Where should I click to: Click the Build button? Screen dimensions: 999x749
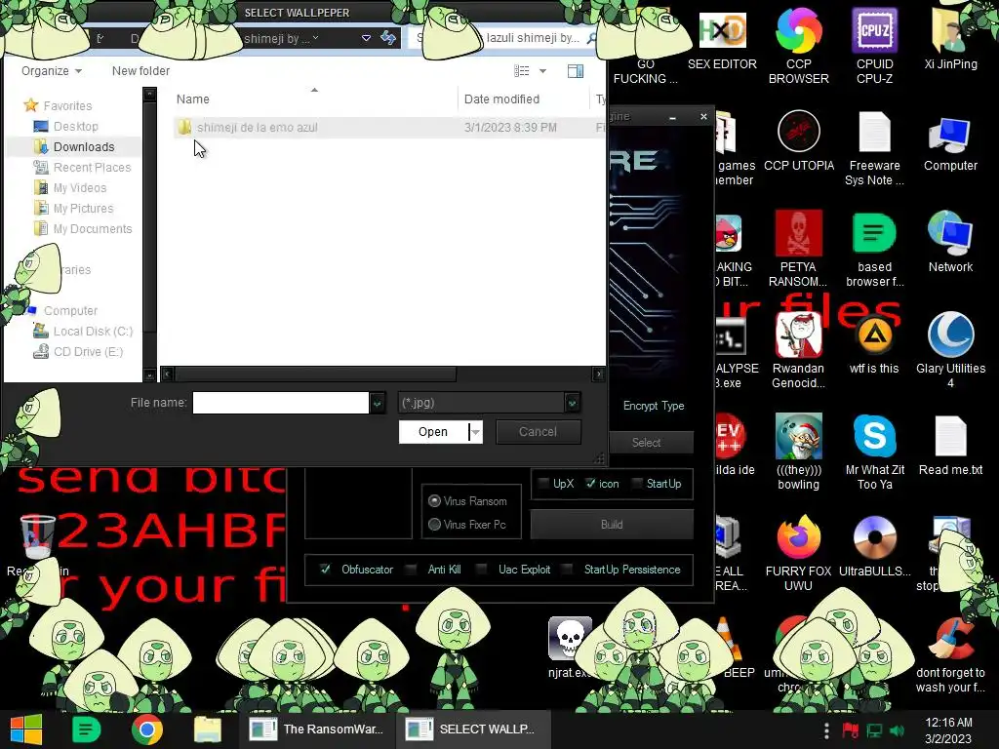coord(612,524)
